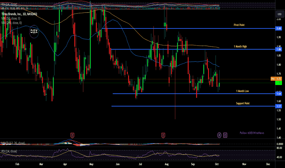Click the Support Point label
The image size is (285, 168).
243,103
